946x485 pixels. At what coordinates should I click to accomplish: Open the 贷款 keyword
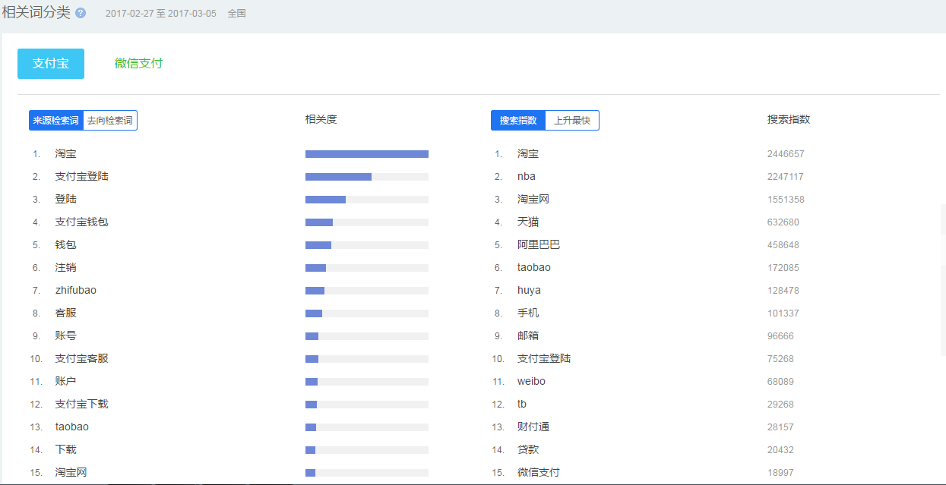[x=528, y=450]
